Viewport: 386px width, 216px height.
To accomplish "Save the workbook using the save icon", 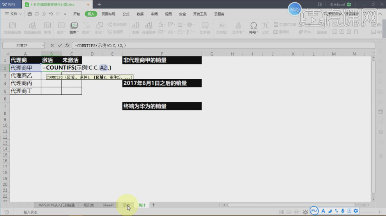I will 30,14.
